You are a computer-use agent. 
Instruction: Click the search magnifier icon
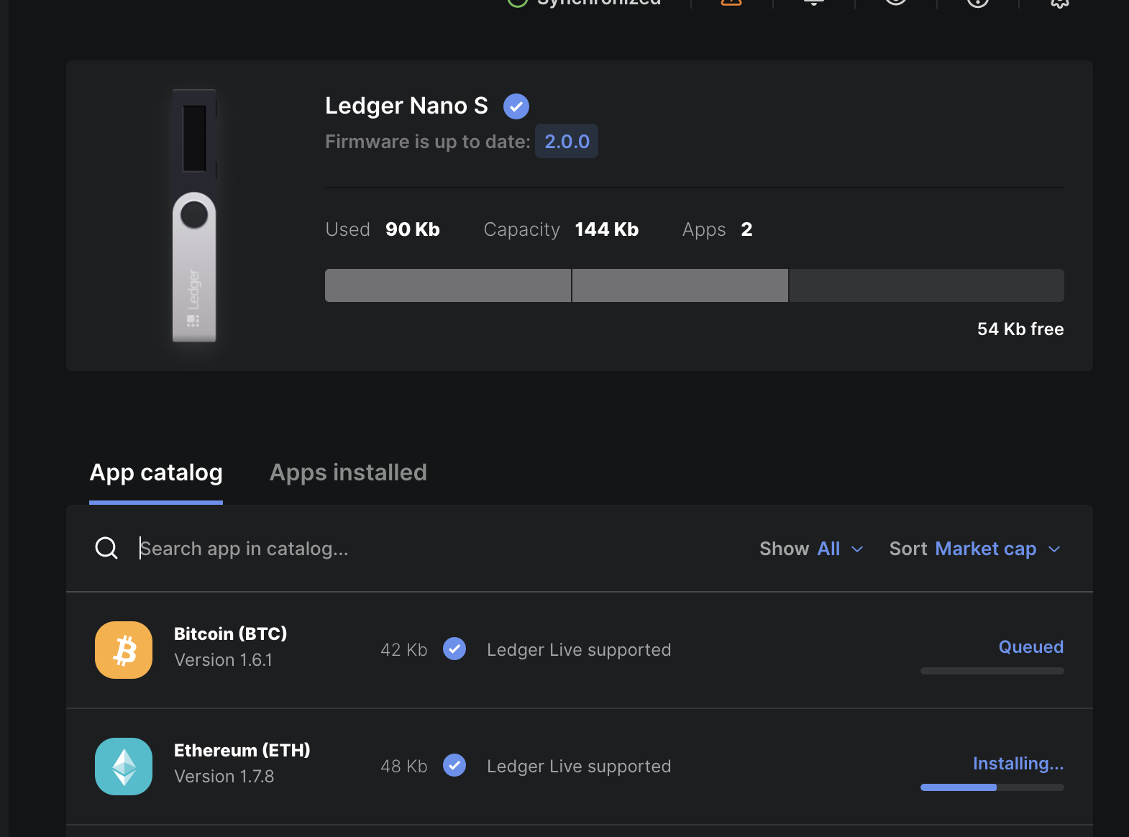106,548
